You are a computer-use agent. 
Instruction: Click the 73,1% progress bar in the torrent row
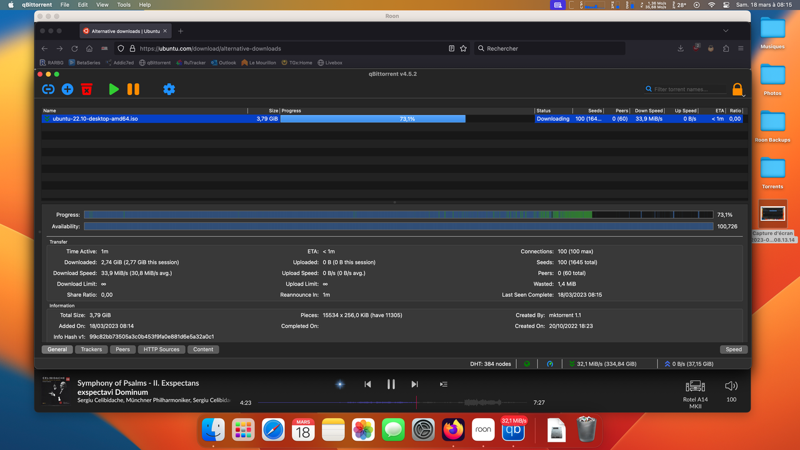407,119
